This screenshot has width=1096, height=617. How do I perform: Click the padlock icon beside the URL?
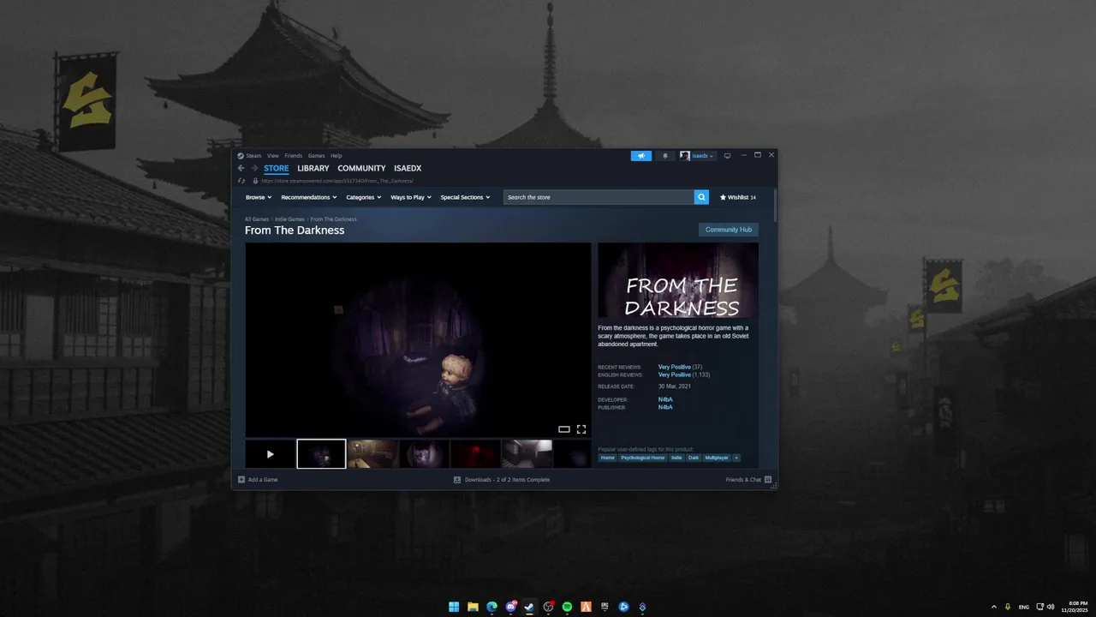pos(255,181)
